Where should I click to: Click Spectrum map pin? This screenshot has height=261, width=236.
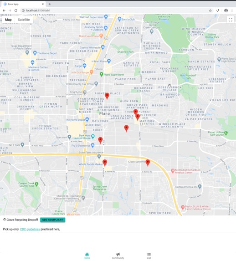(69, 137)
